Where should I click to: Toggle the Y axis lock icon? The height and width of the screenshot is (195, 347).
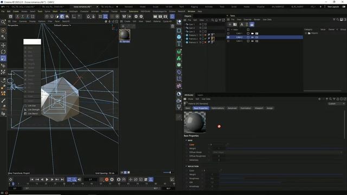click(x=22, y=16)
